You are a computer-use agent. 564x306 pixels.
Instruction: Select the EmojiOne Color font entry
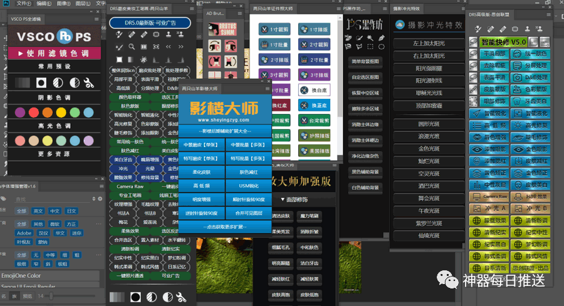(50, 275)
